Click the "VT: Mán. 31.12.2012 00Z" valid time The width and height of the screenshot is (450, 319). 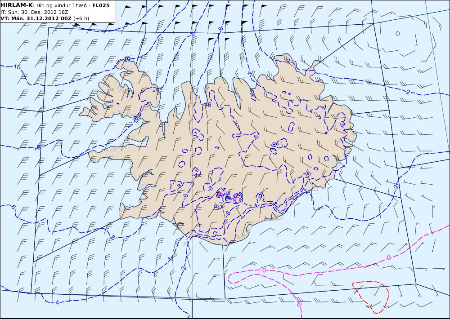tap(36, 18)
